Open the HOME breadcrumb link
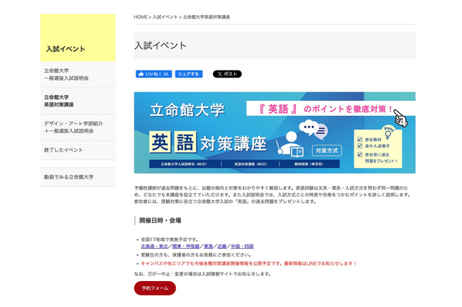 click(x=141, y=16)
